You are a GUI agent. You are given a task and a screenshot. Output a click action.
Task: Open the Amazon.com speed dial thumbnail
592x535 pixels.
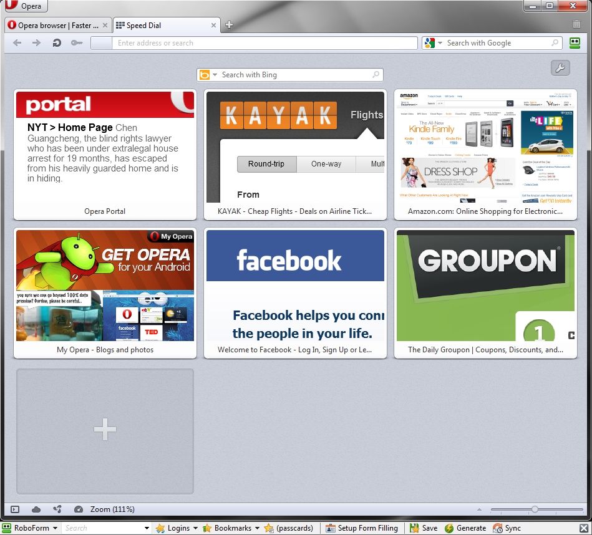(x=485, y=155)
